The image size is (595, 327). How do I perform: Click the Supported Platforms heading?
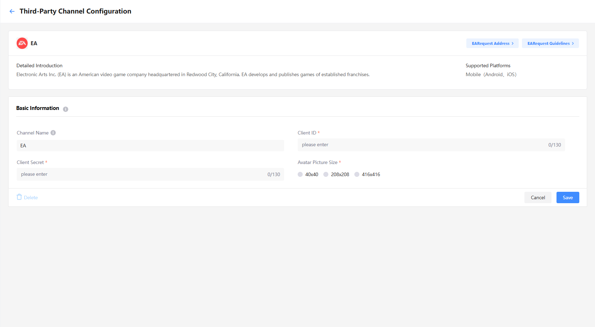coord(488,65)
